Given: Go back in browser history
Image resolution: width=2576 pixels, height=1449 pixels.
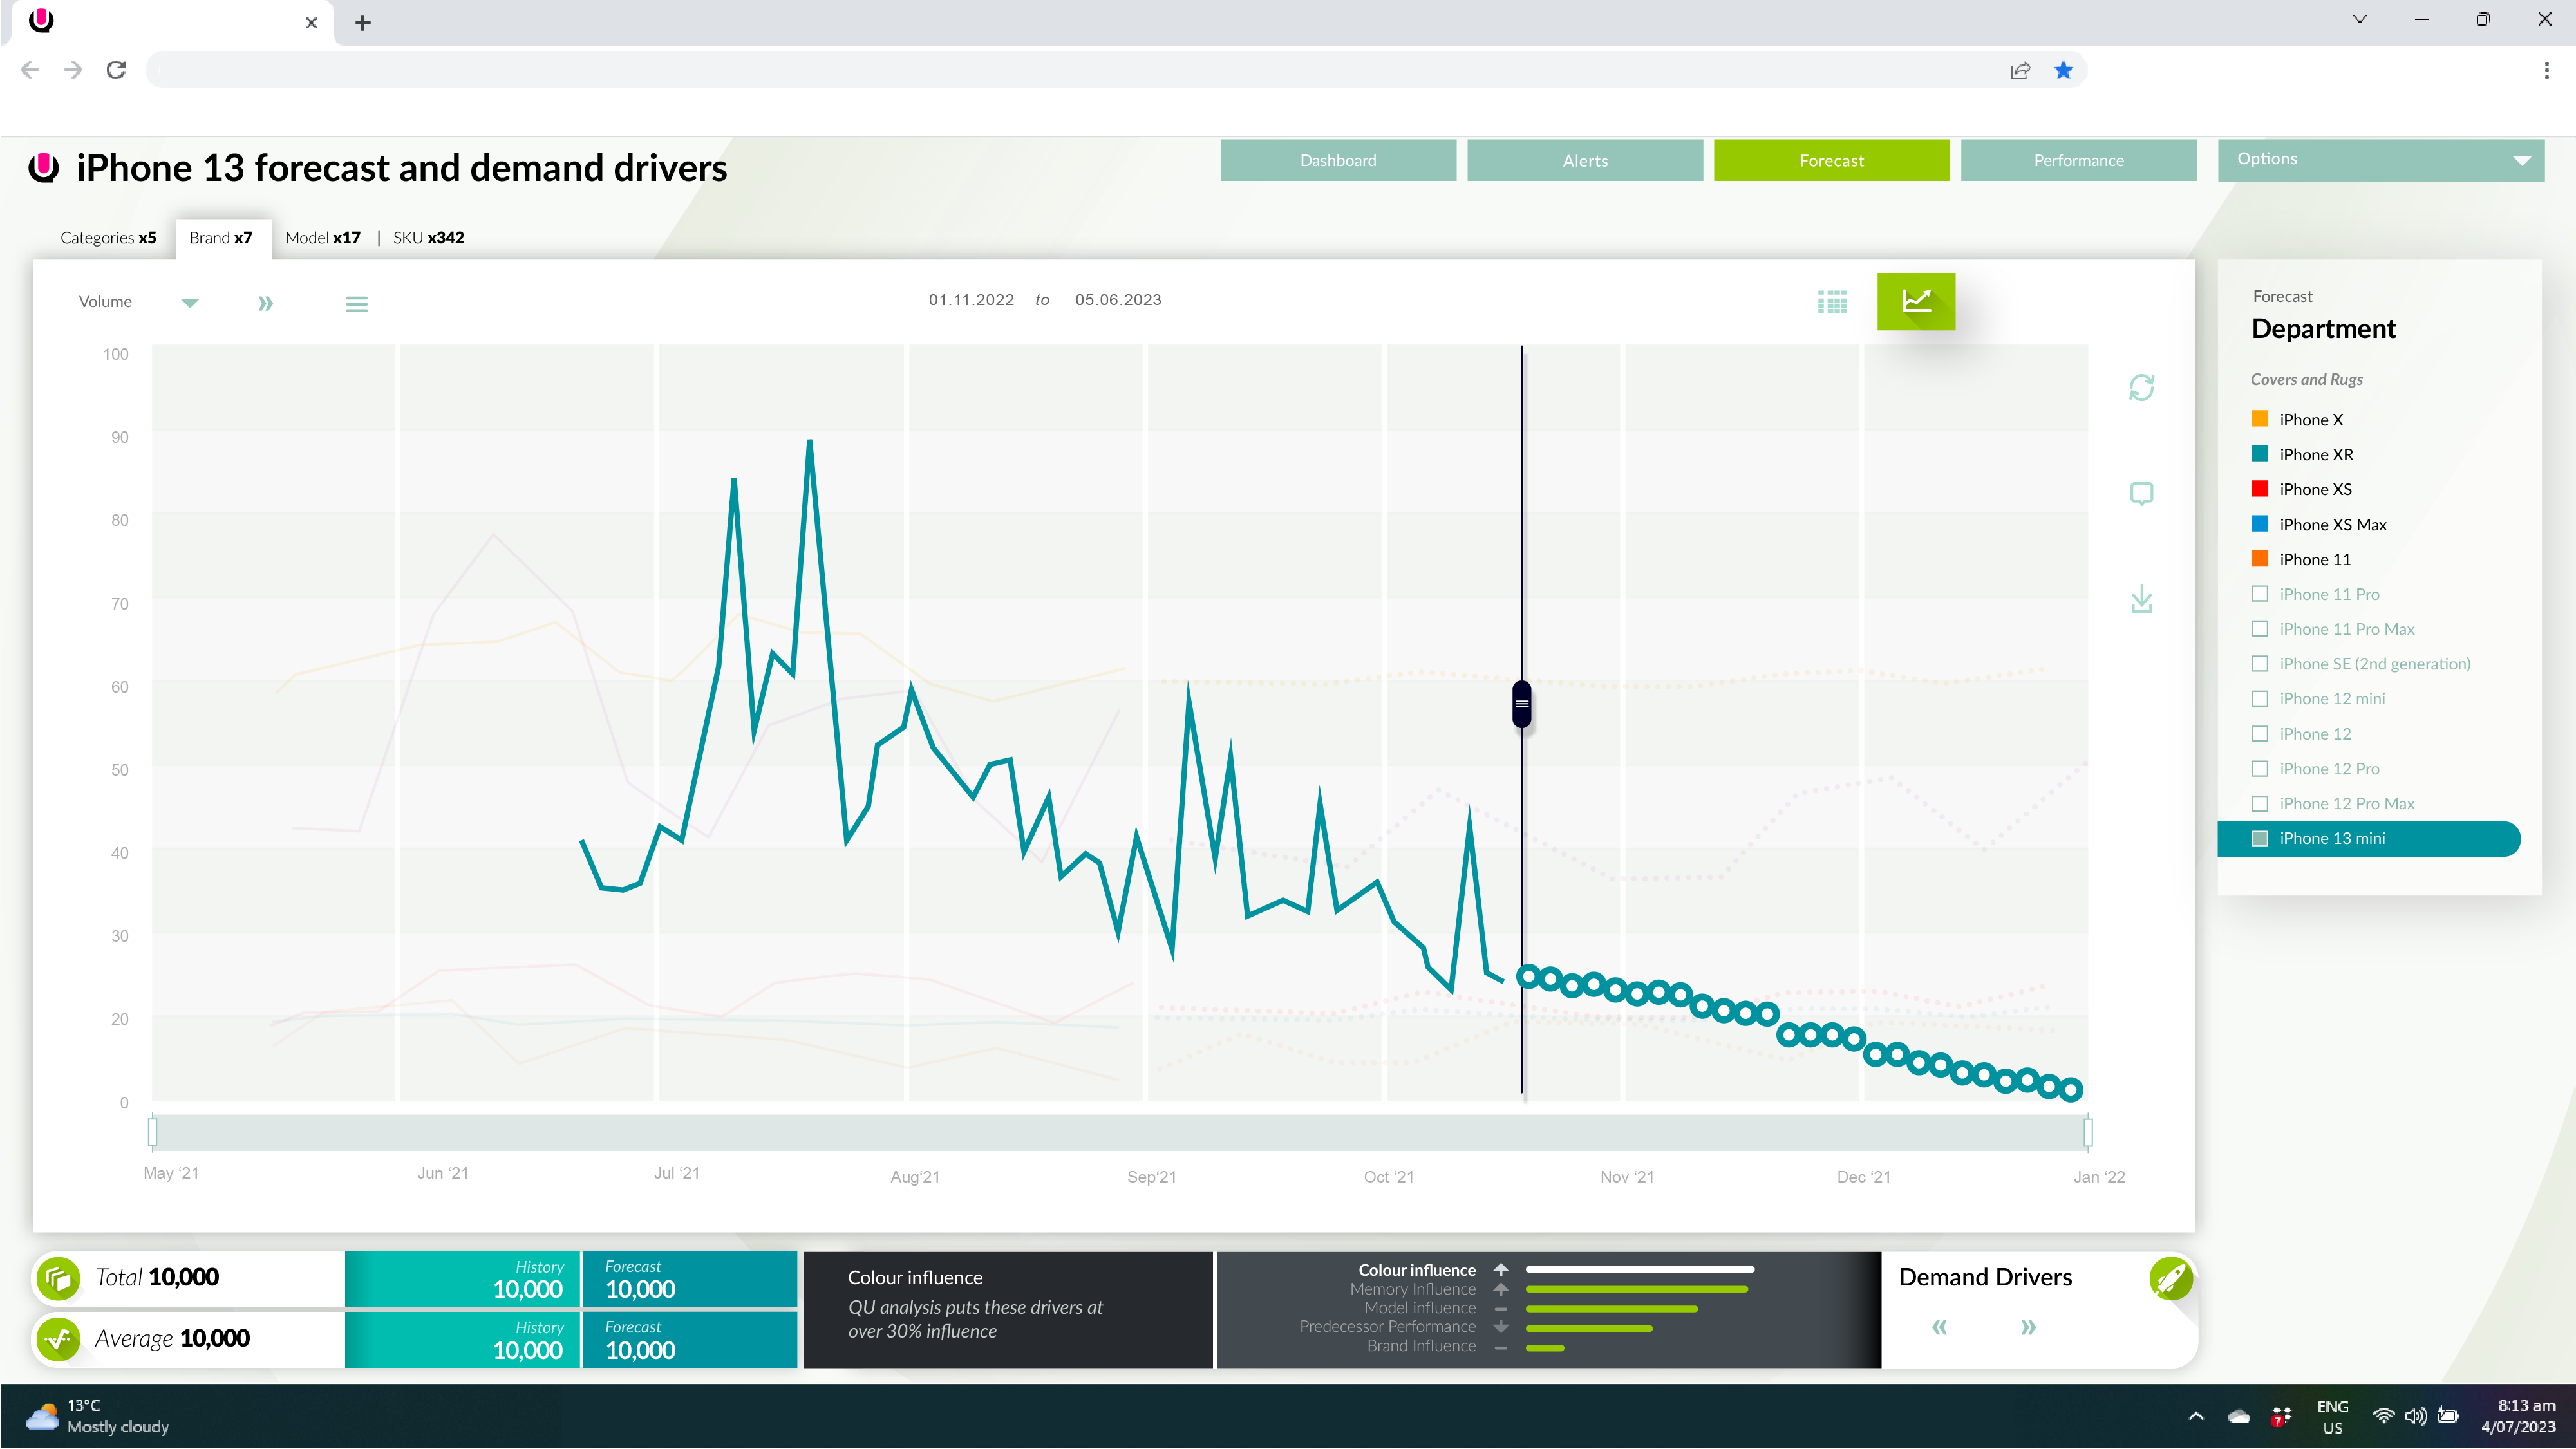Looking at the screenshot, I should [x=30, y=70].
